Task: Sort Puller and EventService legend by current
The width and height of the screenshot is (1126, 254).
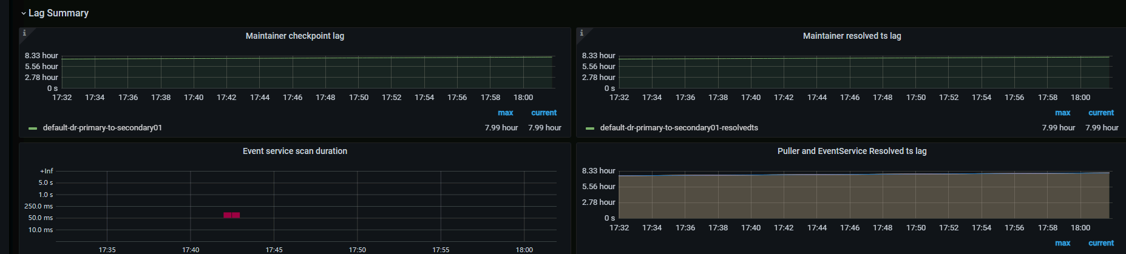Action: tap(1101, 243)
